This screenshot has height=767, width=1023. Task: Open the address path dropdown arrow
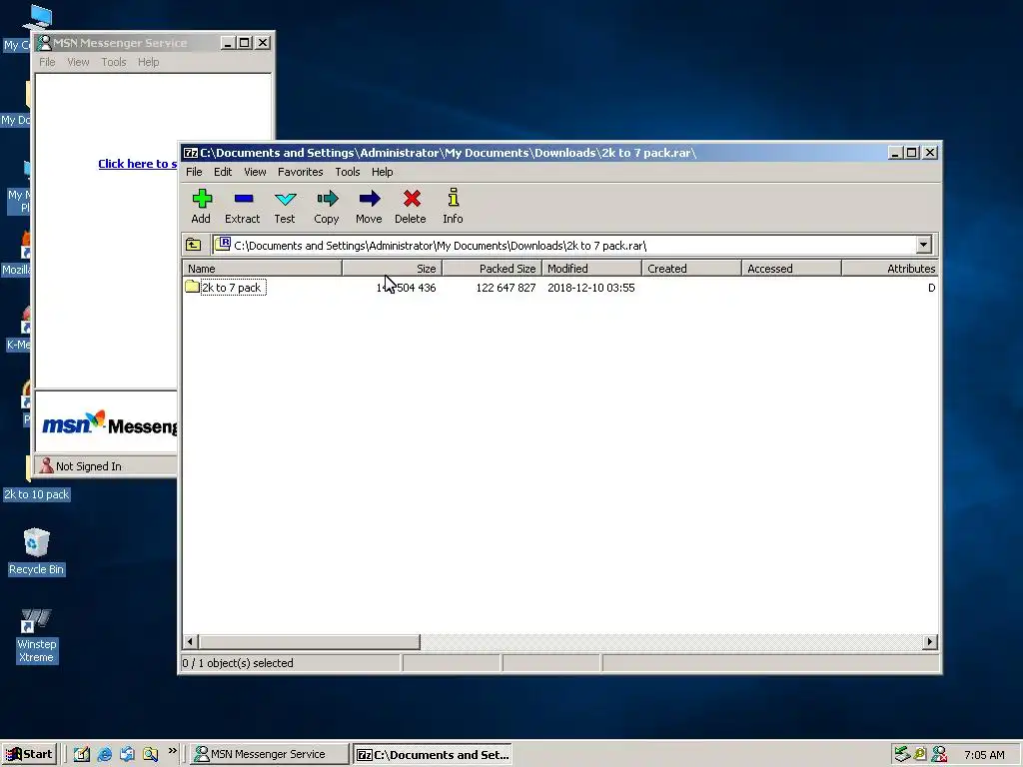pos(923,246)
